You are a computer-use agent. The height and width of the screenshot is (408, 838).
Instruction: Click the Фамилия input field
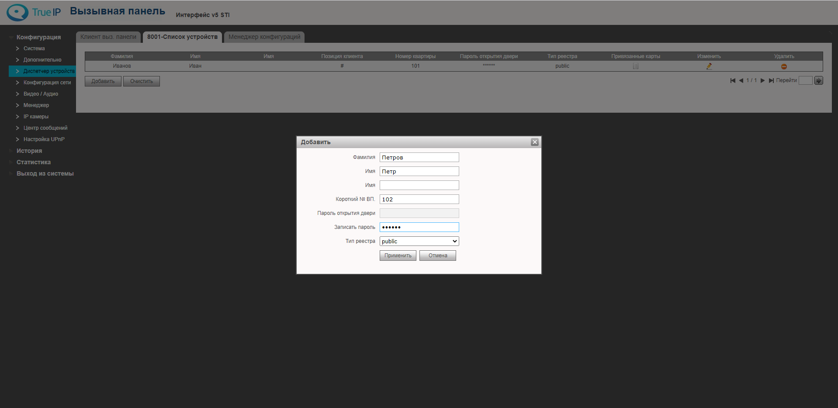click(x=419, y=157)
